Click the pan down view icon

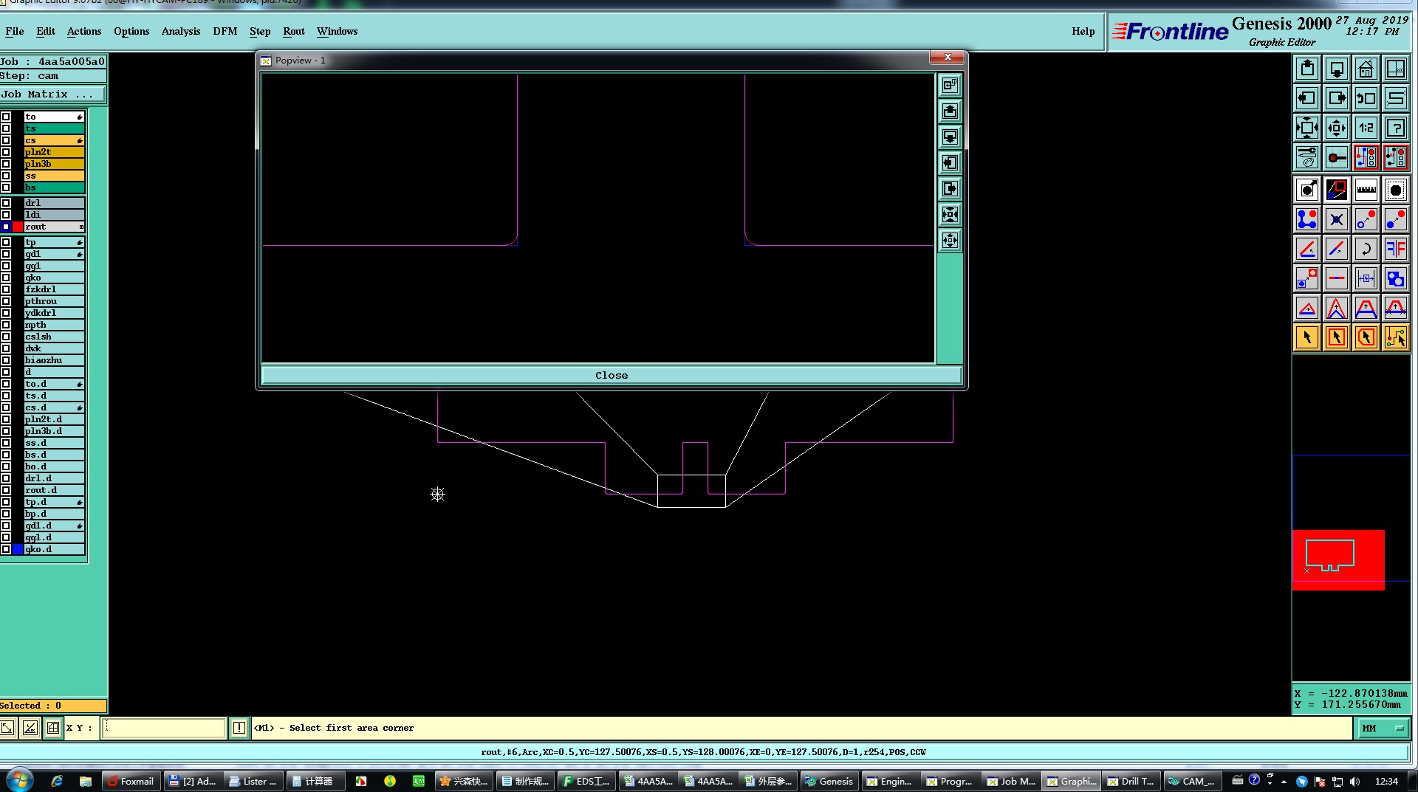click(x=1337, y=69)
